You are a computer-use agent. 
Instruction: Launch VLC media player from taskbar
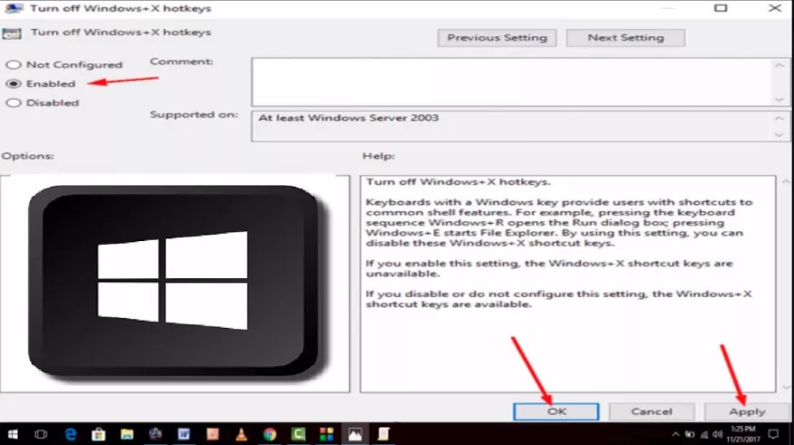click(241, 434)
